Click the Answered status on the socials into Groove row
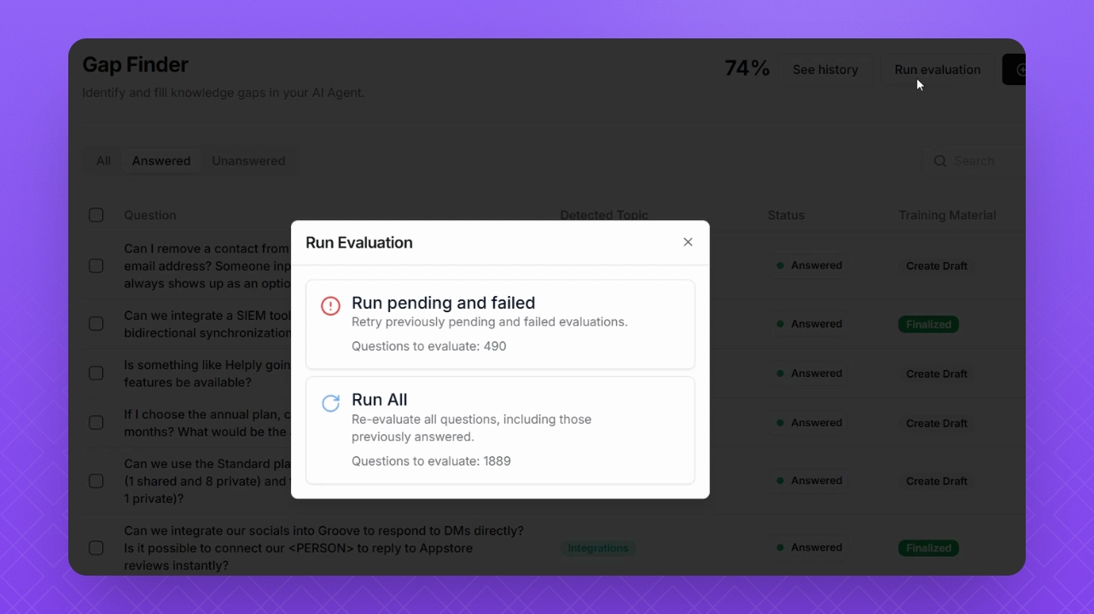This screenshot has width=1094, height=614. coord(809,547)
